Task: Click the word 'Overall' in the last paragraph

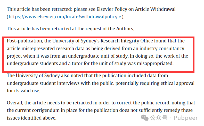Action: pyautogui.click(x=15, y=103)
